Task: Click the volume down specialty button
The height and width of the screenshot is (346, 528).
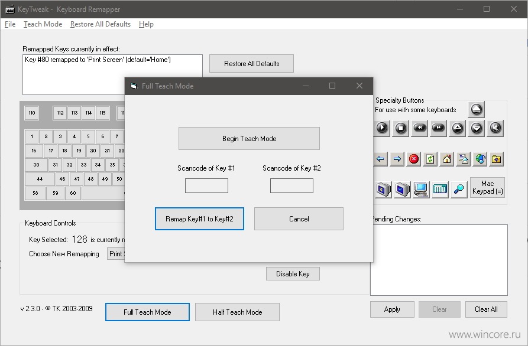Action: tap(476, 128)
